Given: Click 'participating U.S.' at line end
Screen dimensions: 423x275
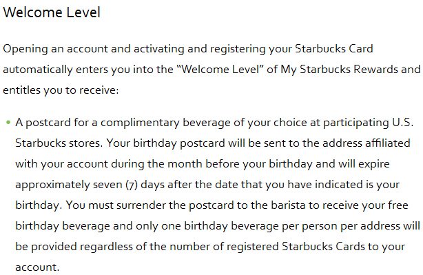Looking at the screenshot, I should pyautogui.click(x=368, y=123).
